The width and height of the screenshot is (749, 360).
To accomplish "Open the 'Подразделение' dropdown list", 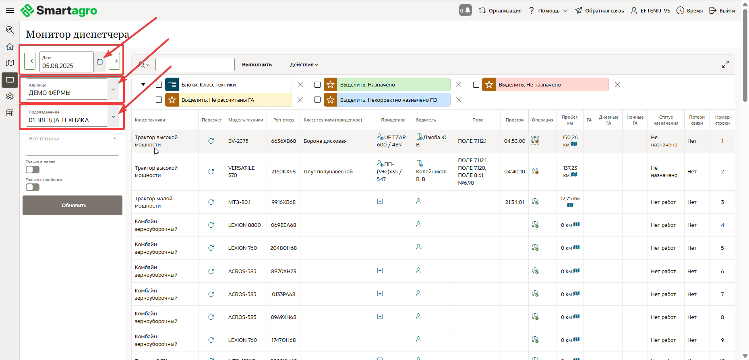I will click(x=113, y=117).
